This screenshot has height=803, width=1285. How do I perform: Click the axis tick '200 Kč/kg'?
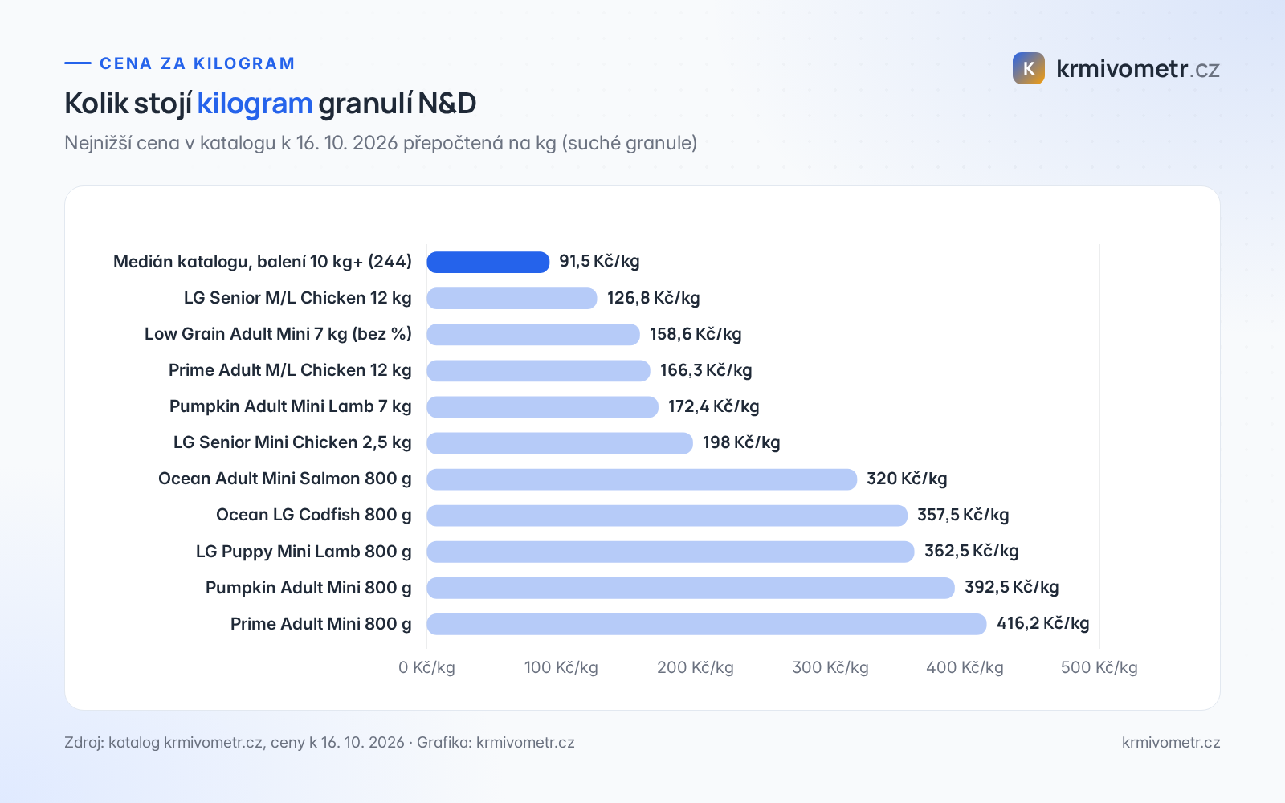(x=696, y=667)
